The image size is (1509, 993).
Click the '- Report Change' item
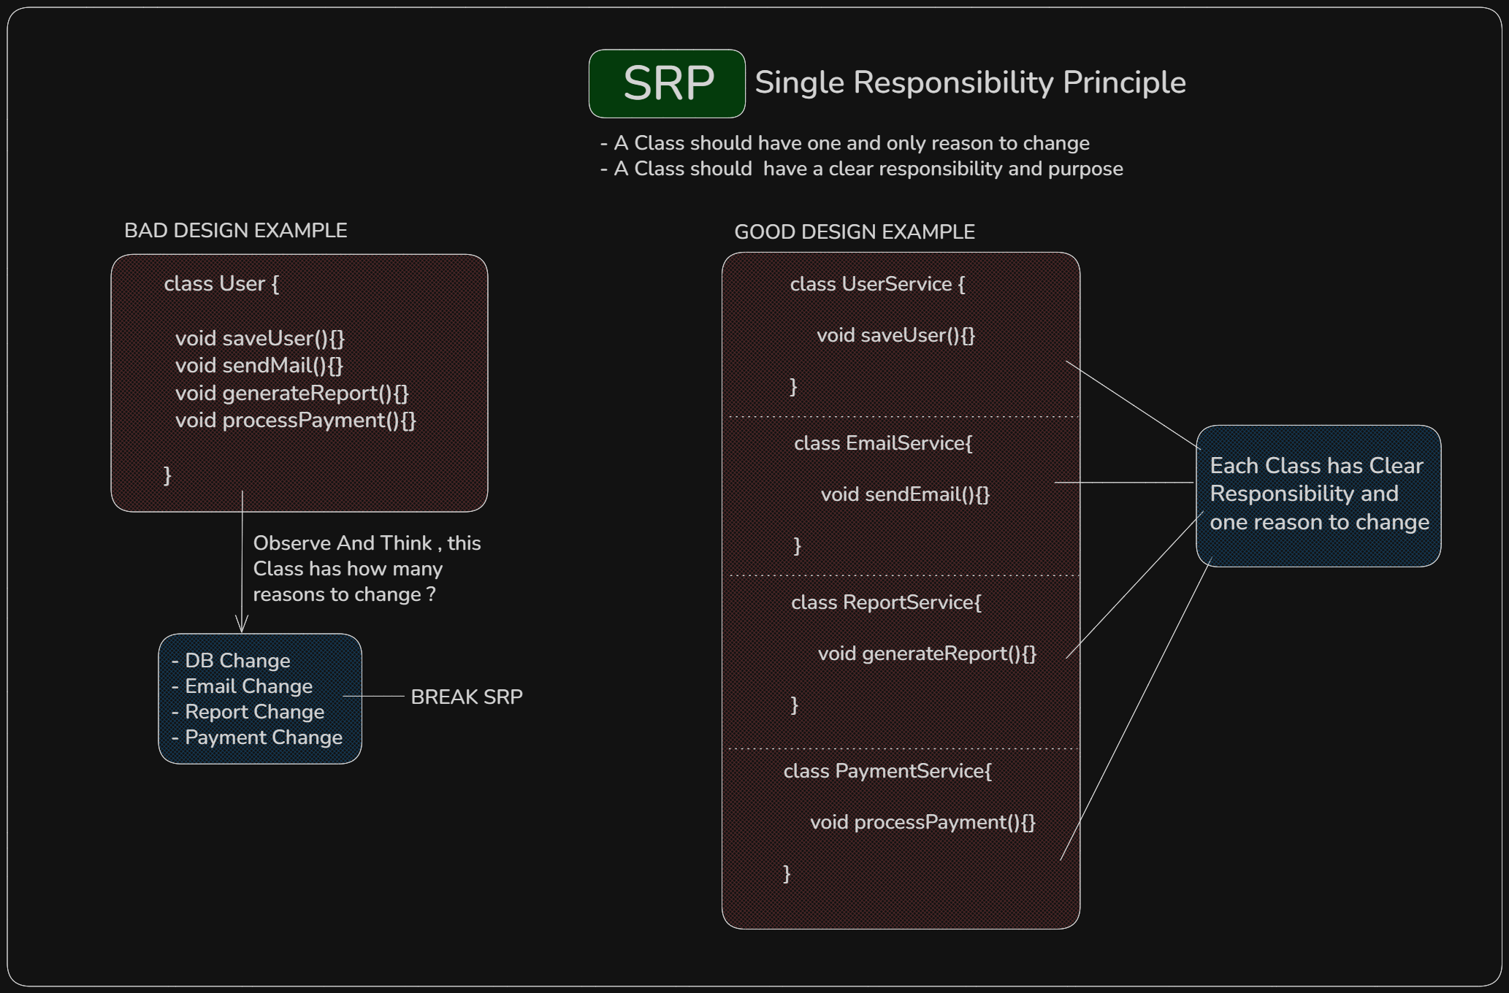248,712
